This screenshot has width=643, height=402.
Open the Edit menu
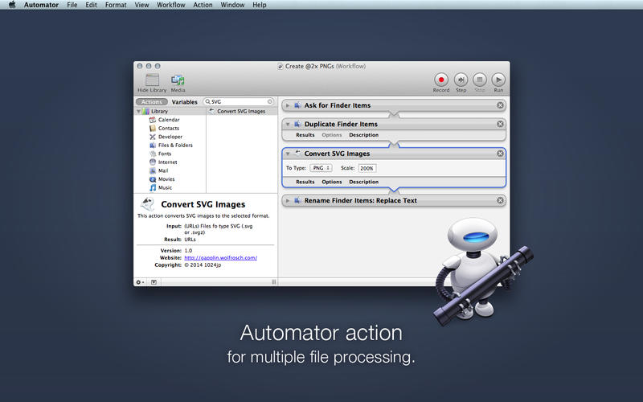pyautogui.click(x=91, y=5)
